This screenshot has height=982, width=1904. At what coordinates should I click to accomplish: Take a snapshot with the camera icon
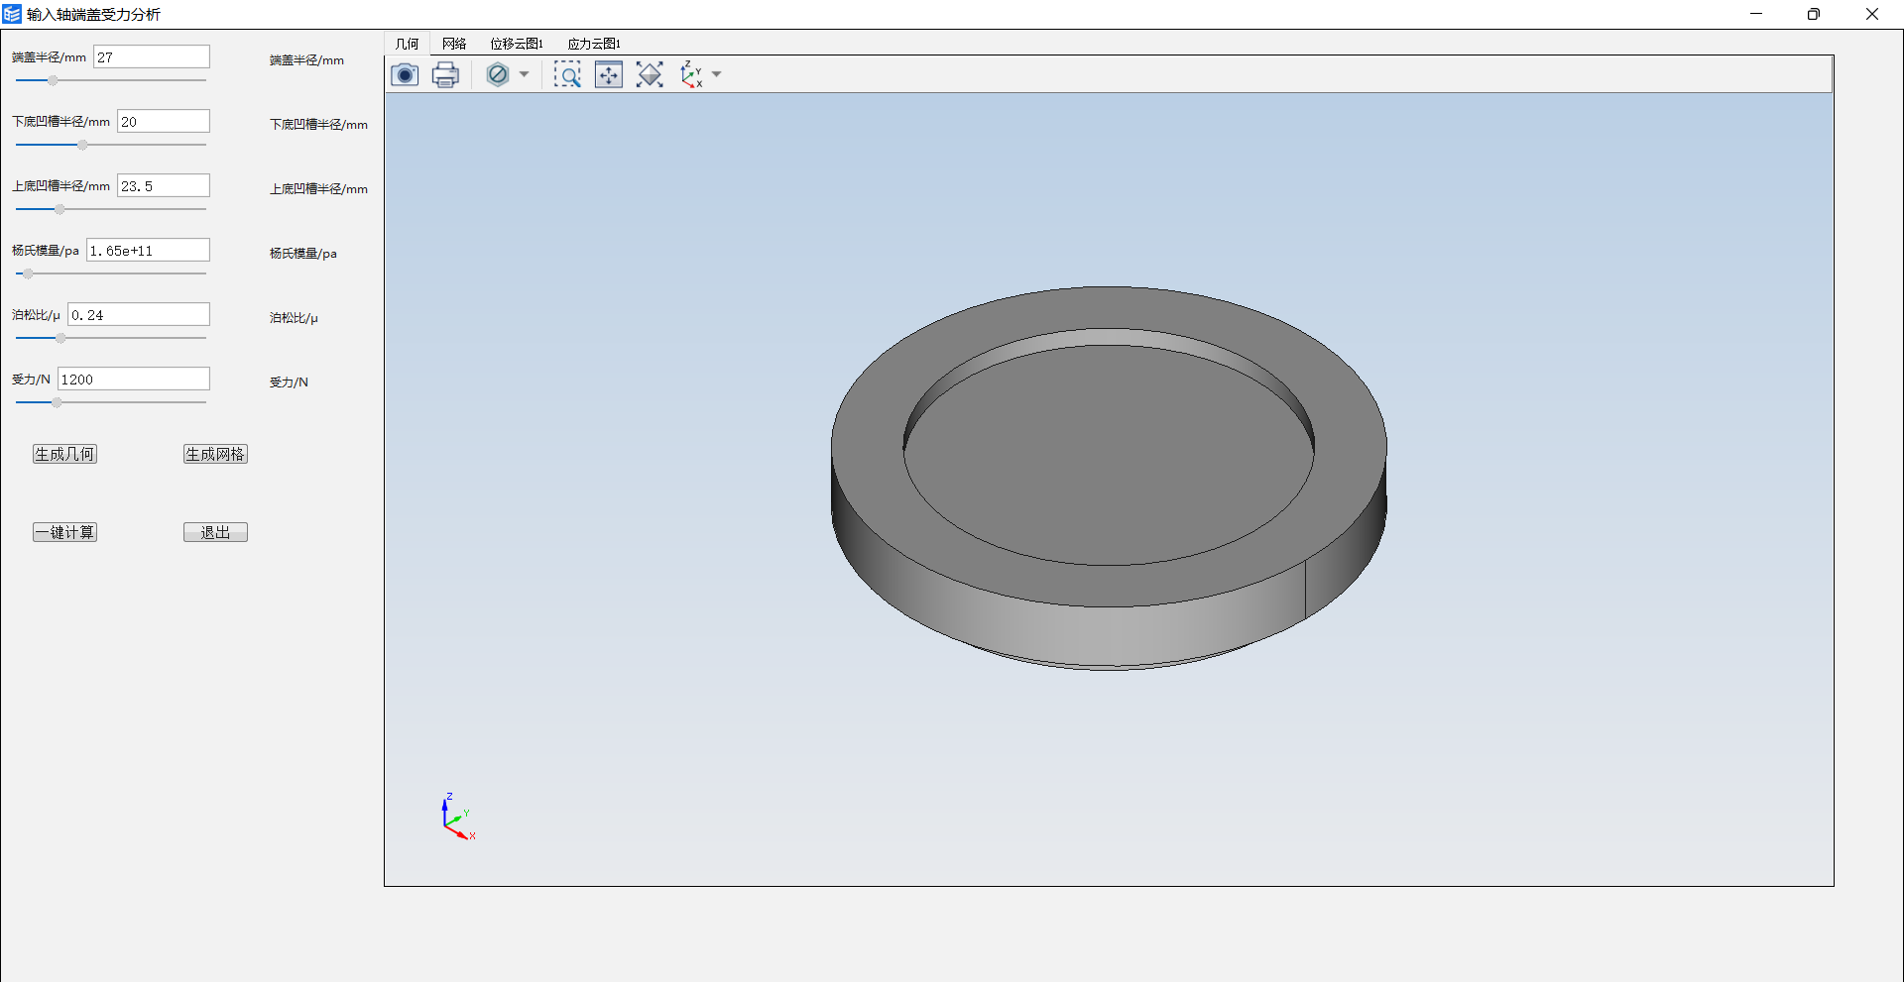pos(405,74)
